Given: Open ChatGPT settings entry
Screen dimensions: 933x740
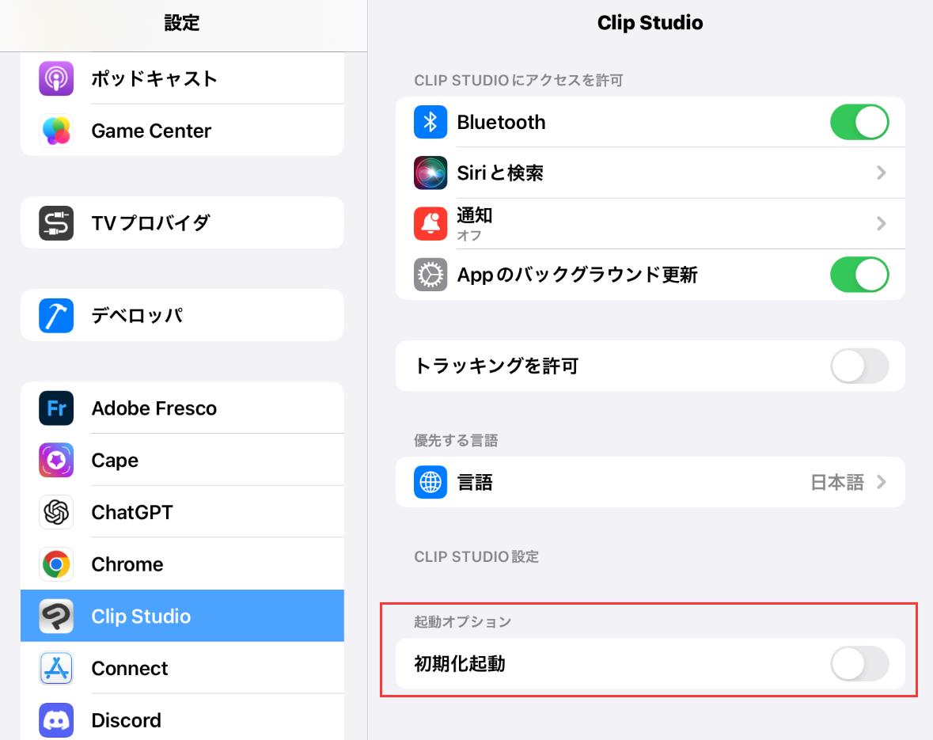Looking at the screenshot, I should coord(182,512).
